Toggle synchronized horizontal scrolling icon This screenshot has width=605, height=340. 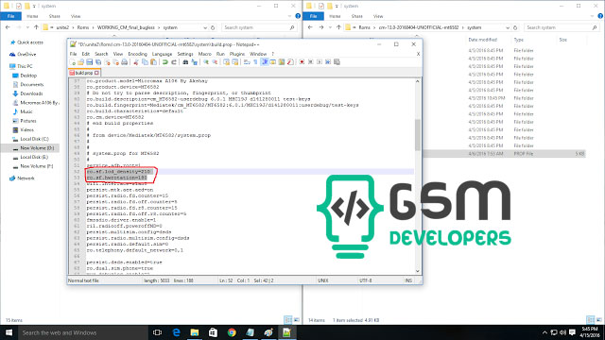pyautogui.click(x=234, y=62)
